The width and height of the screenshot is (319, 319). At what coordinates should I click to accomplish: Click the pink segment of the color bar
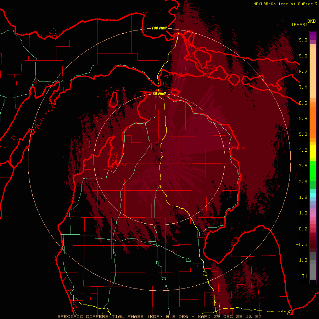tap(313, 215)
